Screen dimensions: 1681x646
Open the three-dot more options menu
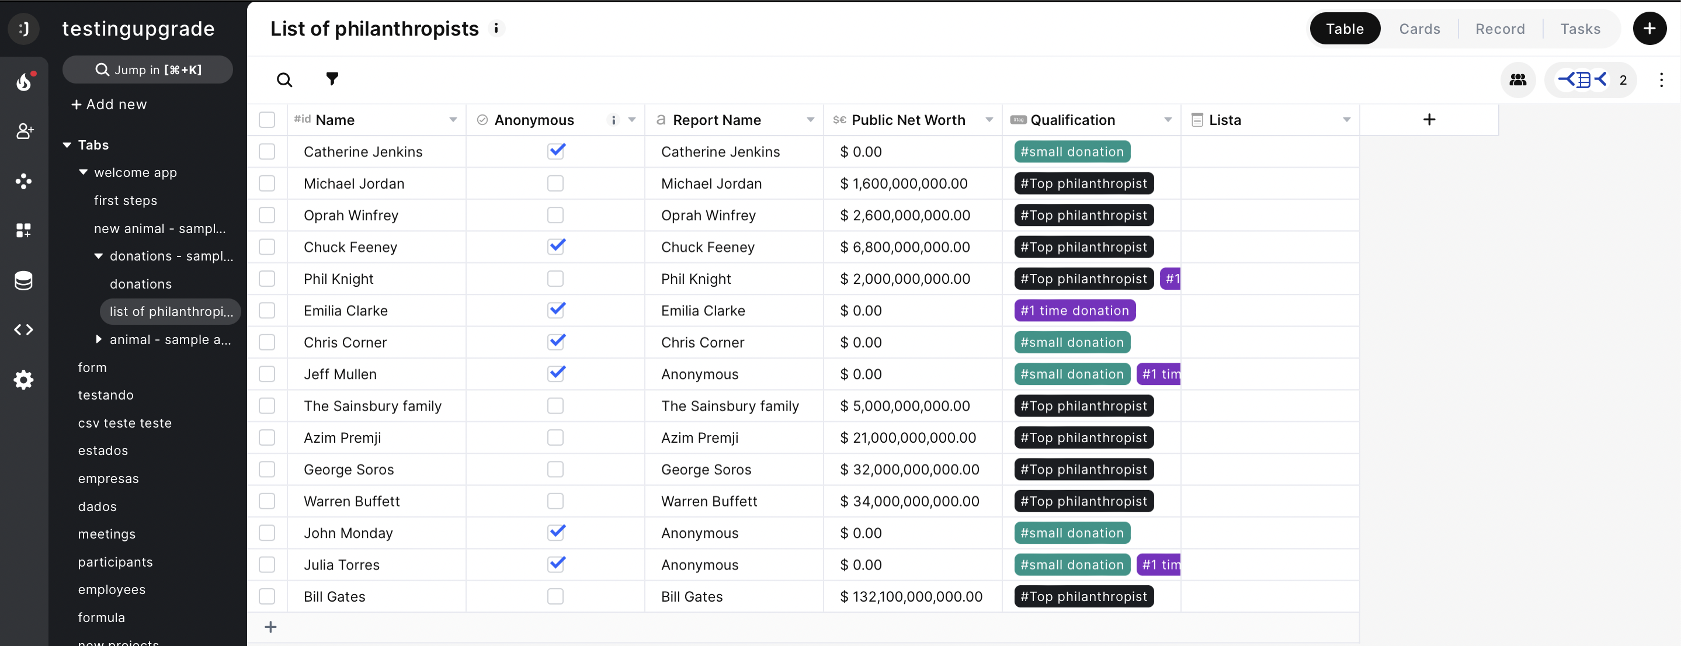pyautogui.click(x=1661, y=79)
